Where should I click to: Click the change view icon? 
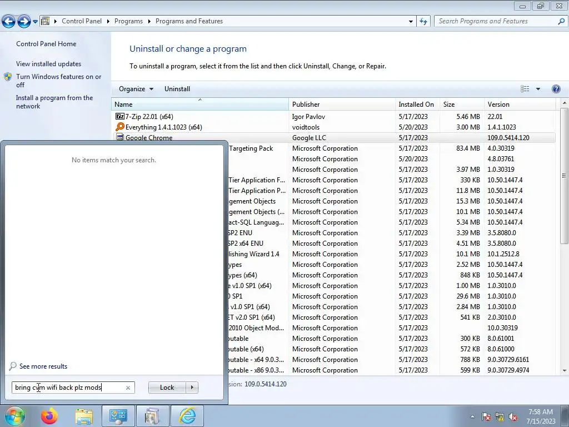[x=525, y=89]
